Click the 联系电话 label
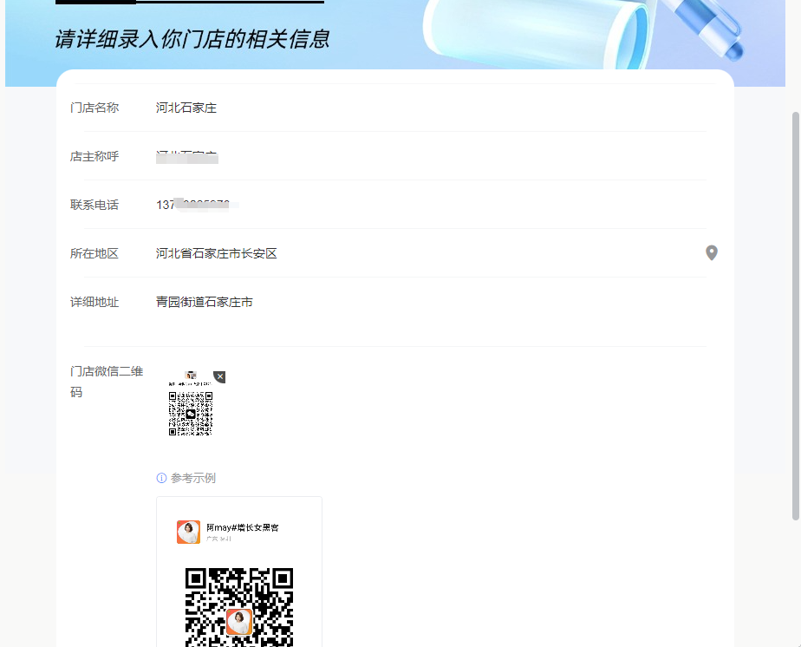 94,205
